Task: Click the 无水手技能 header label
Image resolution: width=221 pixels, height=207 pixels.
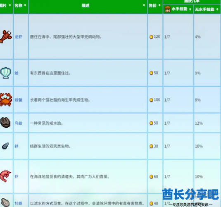Action: click(204, 10)
